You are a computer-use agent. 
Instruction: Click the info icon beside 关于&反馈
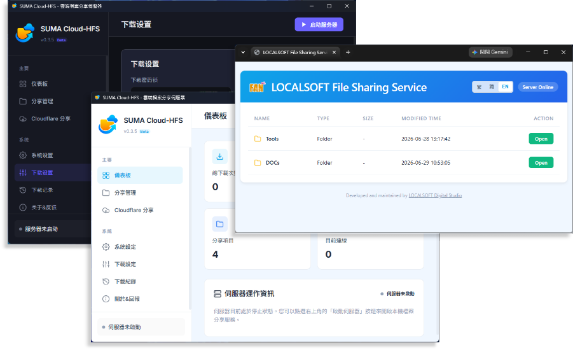[x=23, y=207]
